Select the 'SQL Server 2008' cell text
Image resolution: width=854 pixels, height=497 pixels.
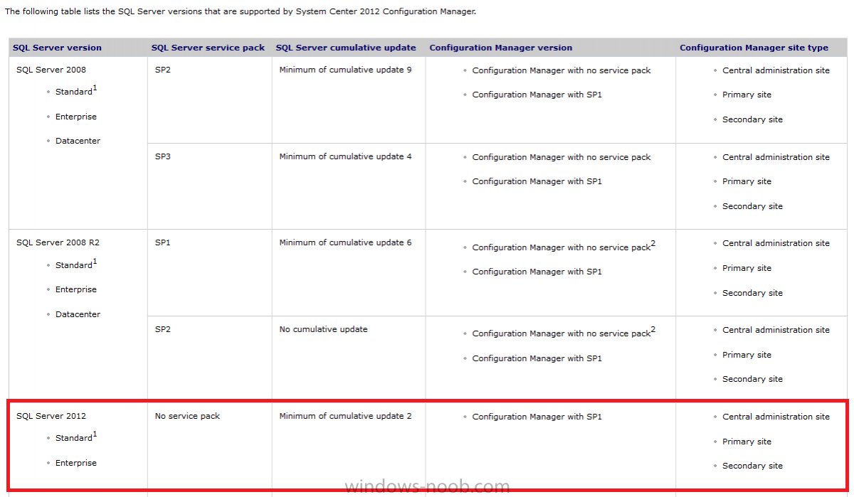pos(51,70)
